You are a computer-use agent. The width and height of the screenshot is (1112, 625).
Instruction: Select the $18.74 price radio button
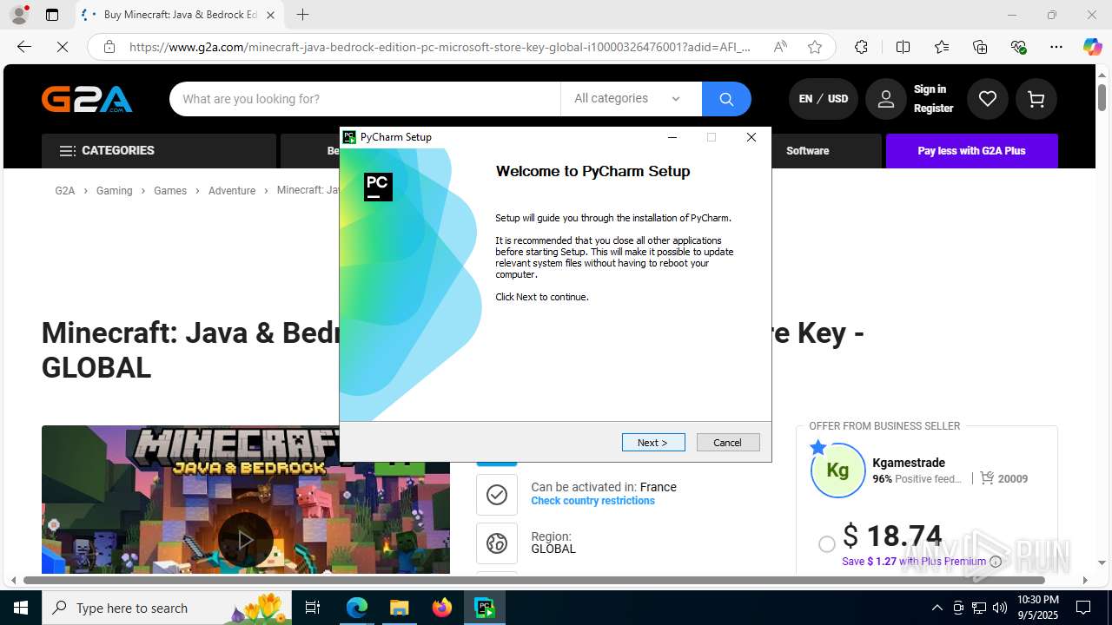pos(827,544)
